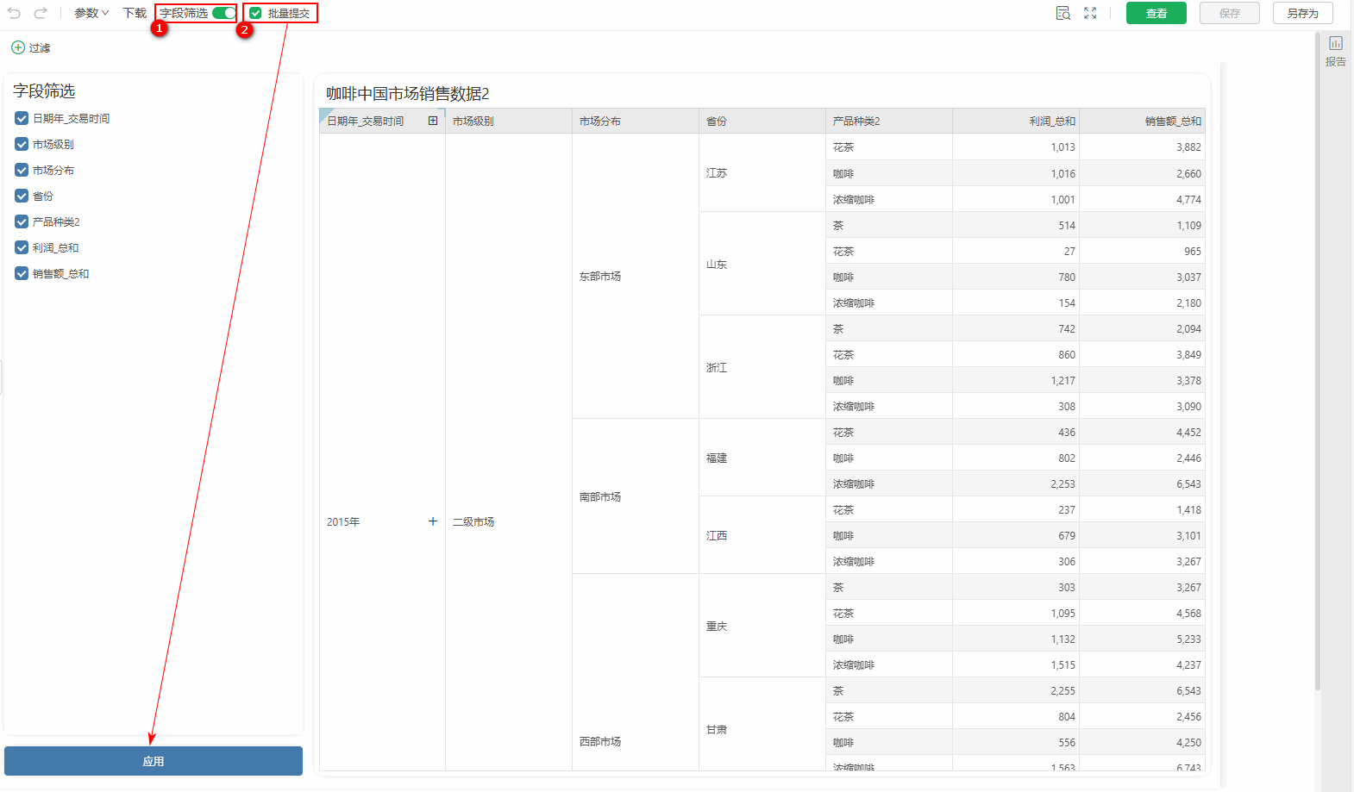Click the 保存 button
The width and height of the screenshot is (1354, 792).
(1230, 13)
